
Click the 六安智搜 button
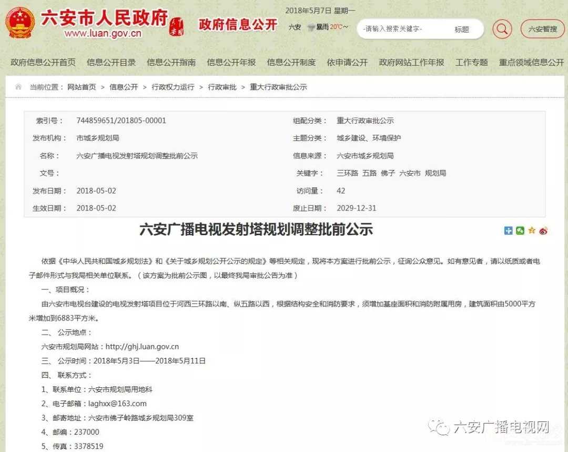(542, 29)
